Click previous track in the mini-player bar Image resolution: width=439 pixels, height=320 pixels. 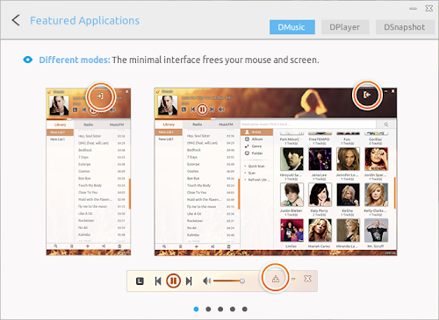point(158,281)
